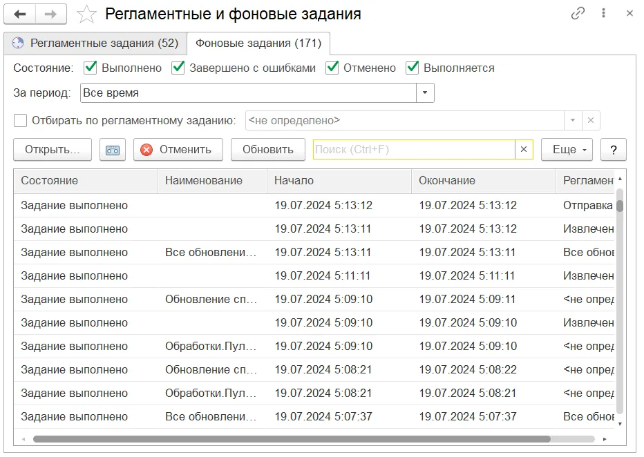Image resolution: width=644 pixels, height=457 pixels.
Task: Uncheck the Отменено checkbox
Action: click(x=332, y=67)
